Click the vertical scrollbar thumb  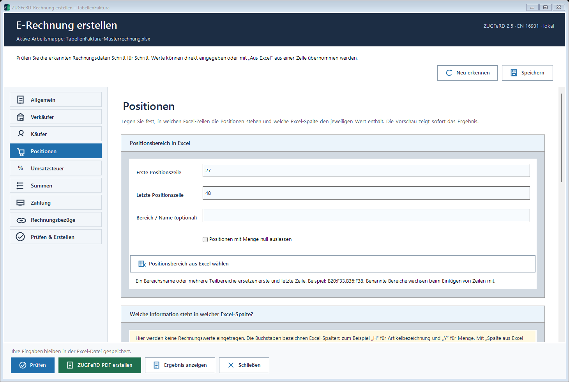[562, 138]
